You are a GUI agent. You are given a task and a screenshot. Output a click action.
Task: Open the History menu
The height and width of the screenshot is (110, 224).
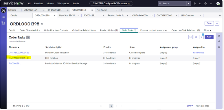(x=50, y=3)
